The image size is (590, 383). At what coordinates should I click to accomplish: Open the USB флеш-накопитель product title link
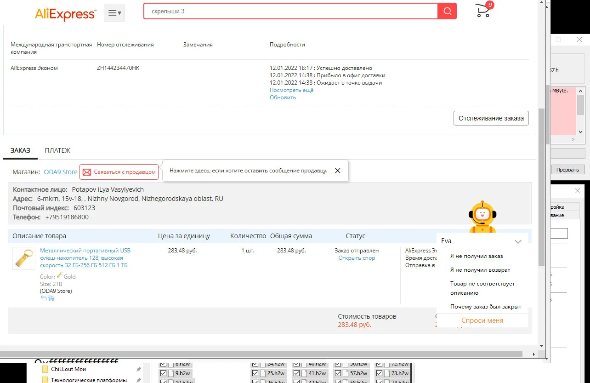(x=85, y=258)
